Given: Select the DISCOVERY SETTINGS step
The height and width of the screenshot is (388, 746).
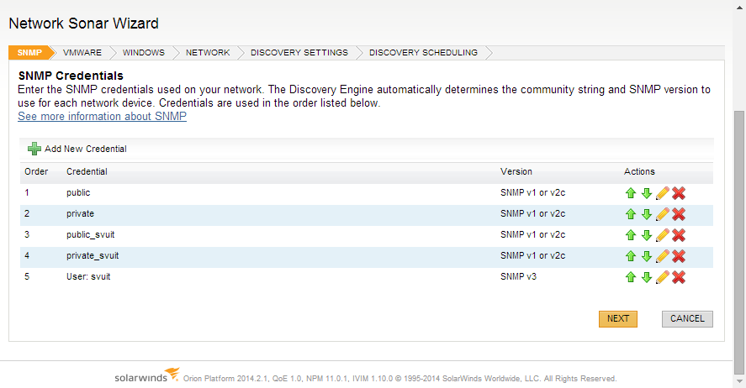Looking at the screenshot, I should (x=299, y=52).
